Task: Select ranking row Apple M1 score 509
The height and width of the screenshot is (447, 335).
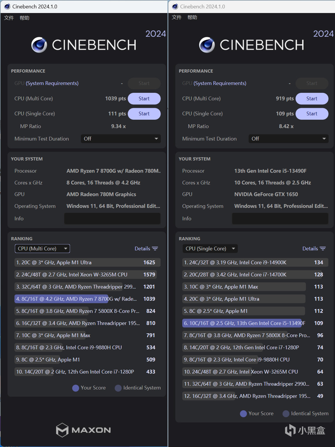Action: (87, 360)
